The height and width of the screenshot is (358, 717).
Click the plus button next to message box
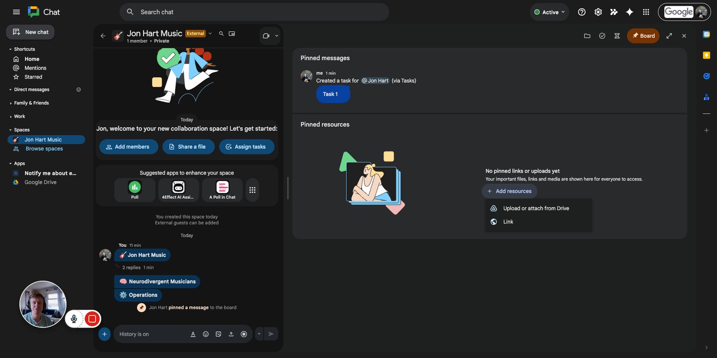(104, 334)
